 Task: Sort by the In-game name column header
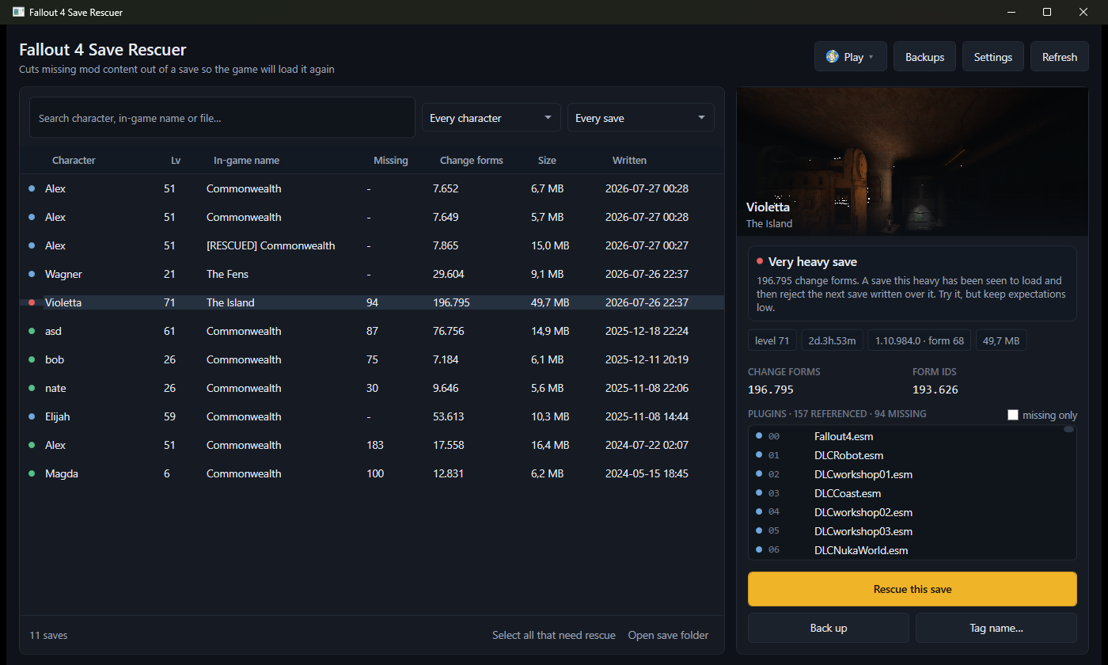(246, 160)
